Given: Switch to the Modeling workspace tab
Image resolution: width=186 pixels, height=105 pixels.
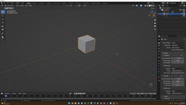Looking at the screenshot, I should click(35, 3).
